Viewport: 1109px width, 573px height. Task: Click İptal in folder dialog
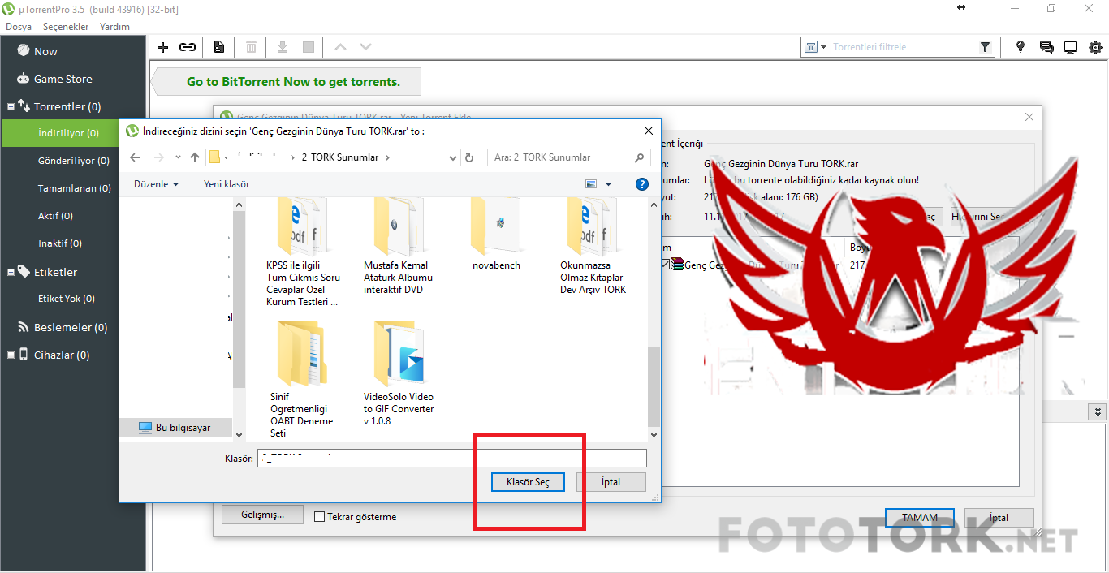point(611,482)
